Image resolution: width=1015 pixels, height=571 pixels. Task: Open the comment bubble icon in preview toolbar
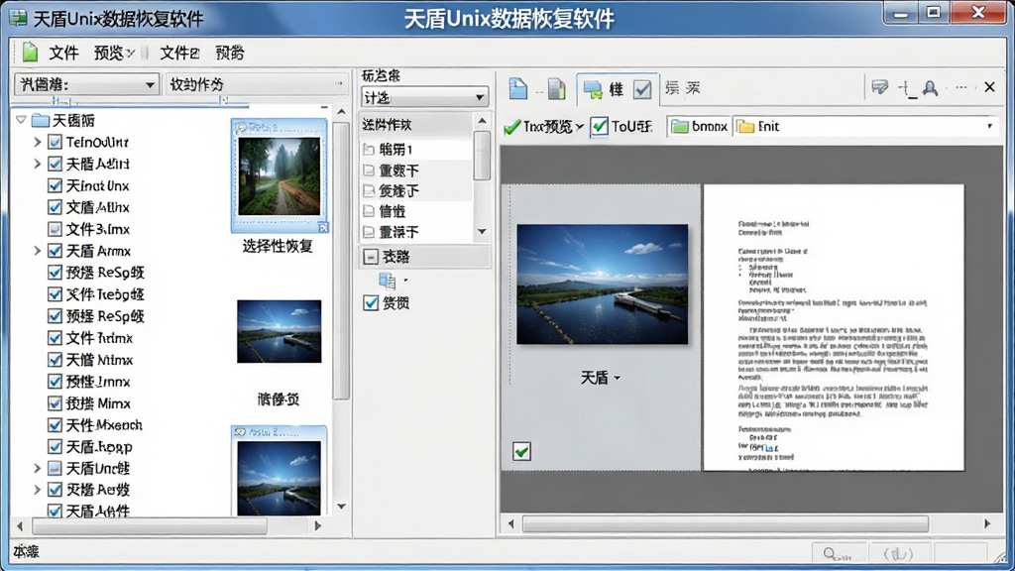coord(879,87)
